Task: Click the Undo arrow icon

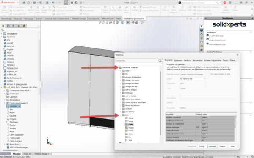Action: point(53,3)
